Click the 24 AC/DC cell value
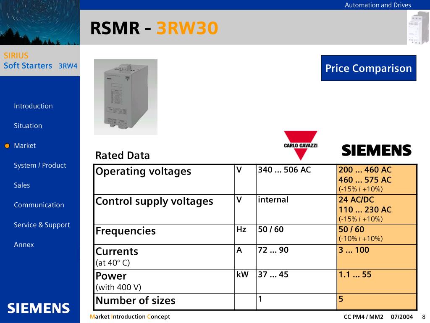This screenshot has width=430, height=323. [x=356, y=200]
